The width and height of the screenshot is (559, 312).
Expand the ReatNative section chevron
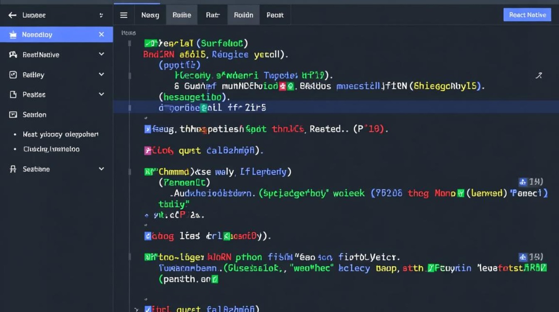click(101, 54)
